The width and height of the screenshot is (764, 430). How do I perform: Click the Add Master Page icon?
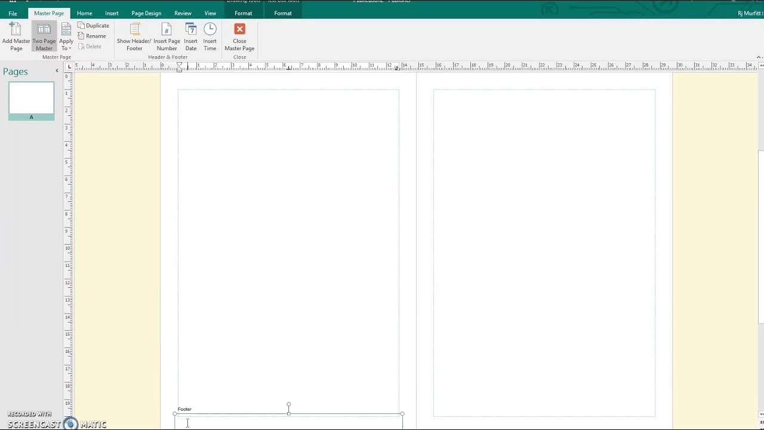pyautogui.click(x=16, y=37)
